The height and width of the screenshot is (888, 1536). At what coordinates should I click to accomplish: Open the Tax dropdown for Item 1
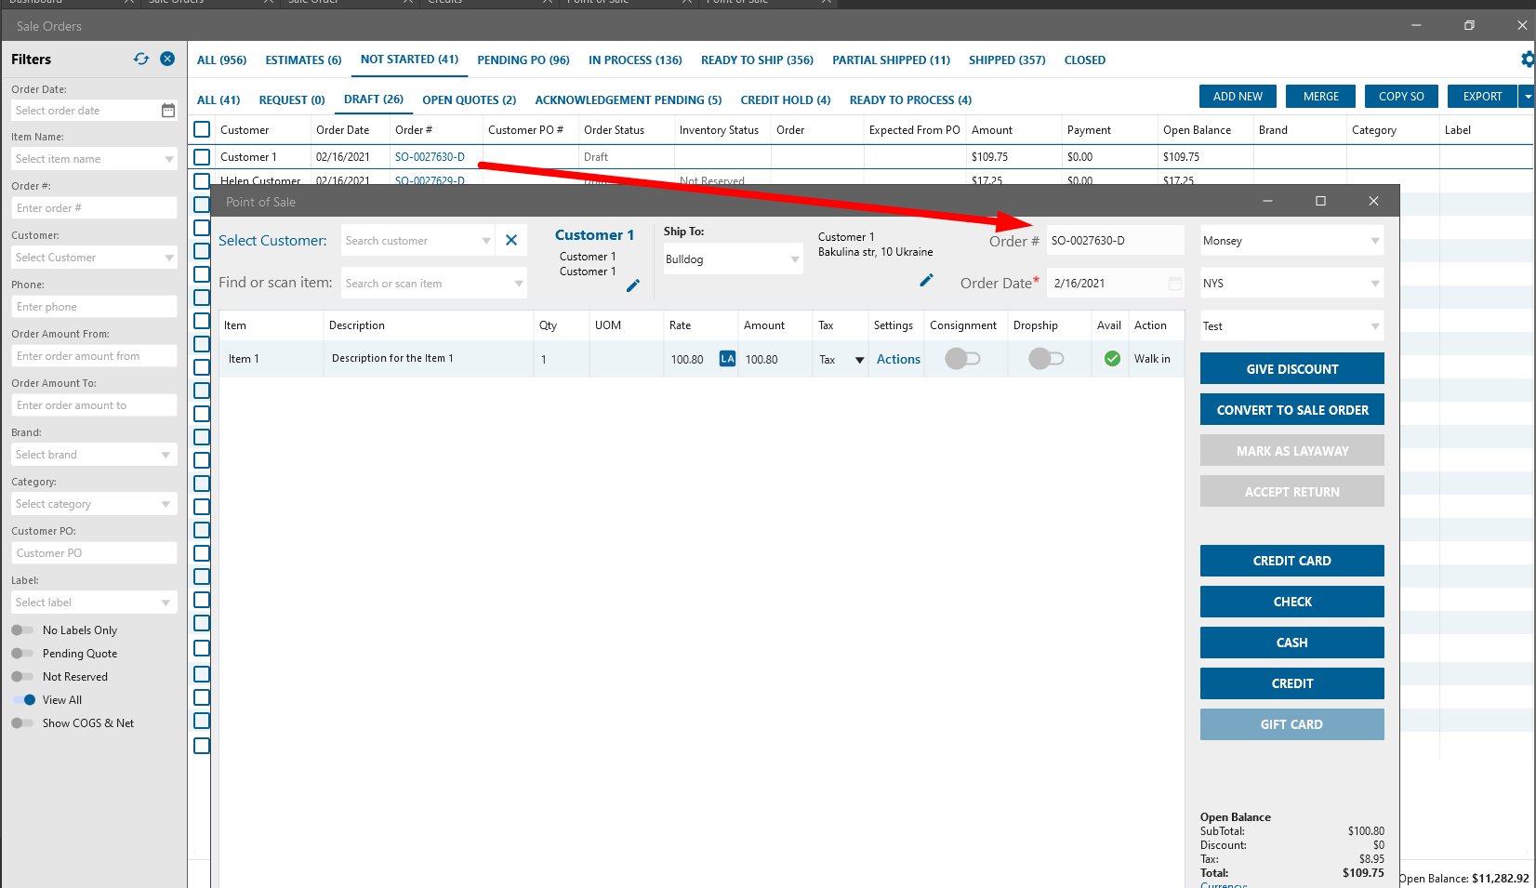(859, 360)
